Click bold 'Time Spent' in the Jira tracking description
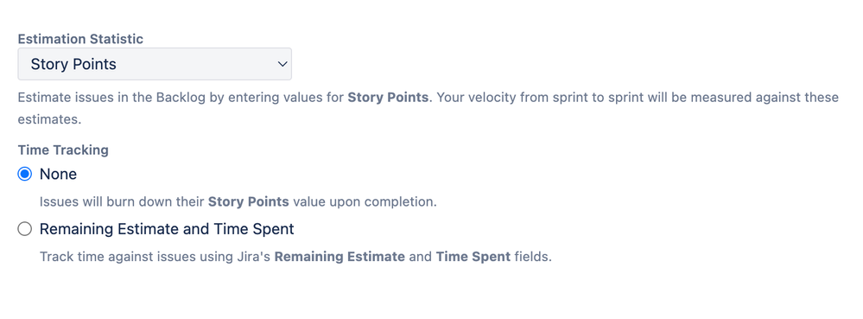The width and height of the screenshot is (863, 319). 473,257
